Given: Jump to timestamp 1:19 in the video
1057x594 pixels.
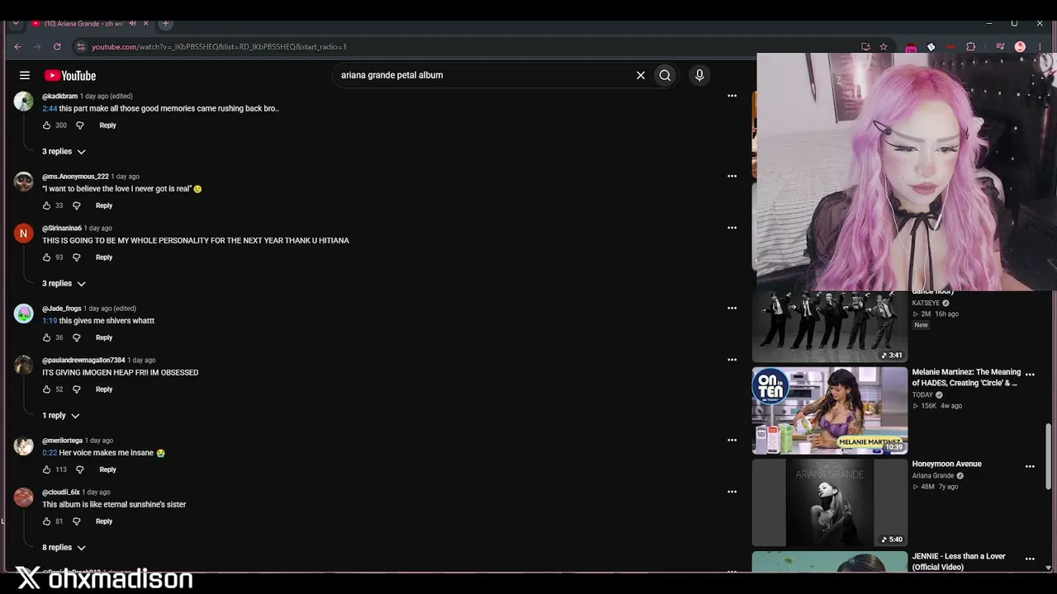Looking at the screenshot, I should pos(50,321).
